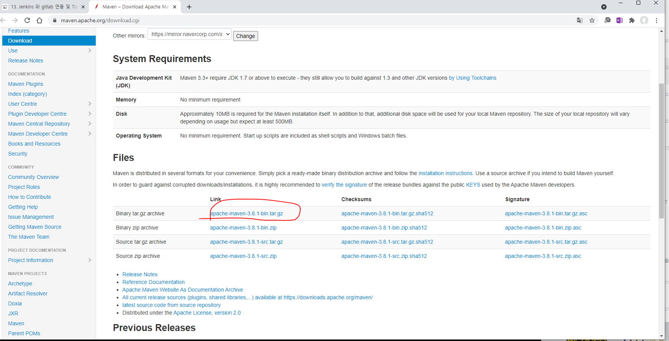The image size is (669, 341).
Task: Open Getting Maven Source link
Action: pyautogui.click(x=35, y=227)
